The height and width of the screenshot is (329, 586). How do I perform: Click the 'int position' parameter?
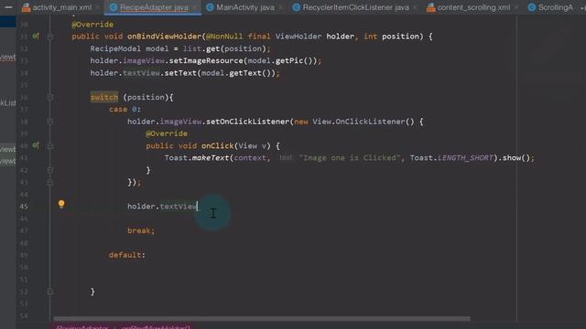pos(391,37)
